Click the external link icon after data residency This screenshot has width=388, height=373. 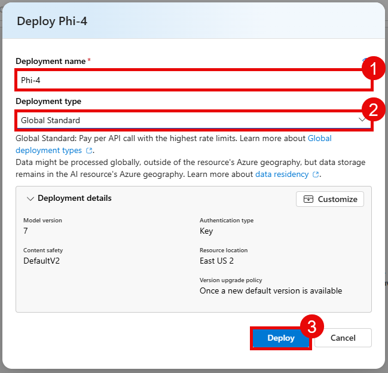pos(316,175)
